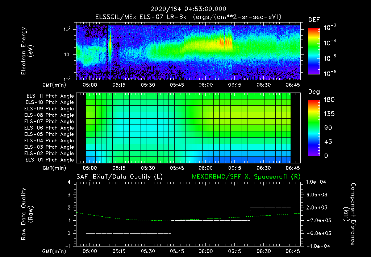Click the 4 tick on the Raw Data Quality axis
This screenshot has height=257, width=371.
(69, 182)
